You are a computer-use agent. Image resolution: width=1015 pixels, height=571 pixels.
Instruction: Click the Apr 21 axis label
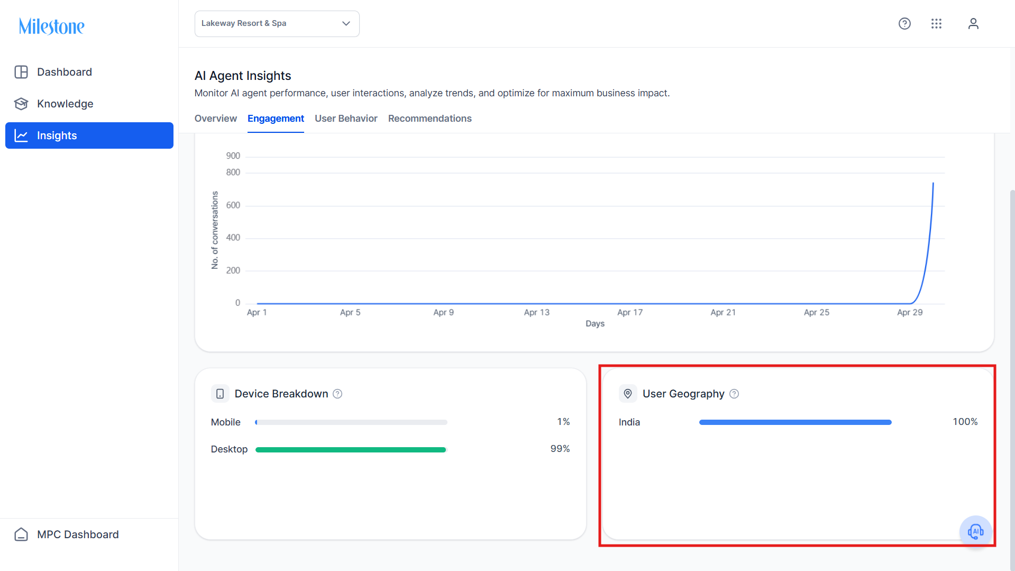(x=723, y=312)
